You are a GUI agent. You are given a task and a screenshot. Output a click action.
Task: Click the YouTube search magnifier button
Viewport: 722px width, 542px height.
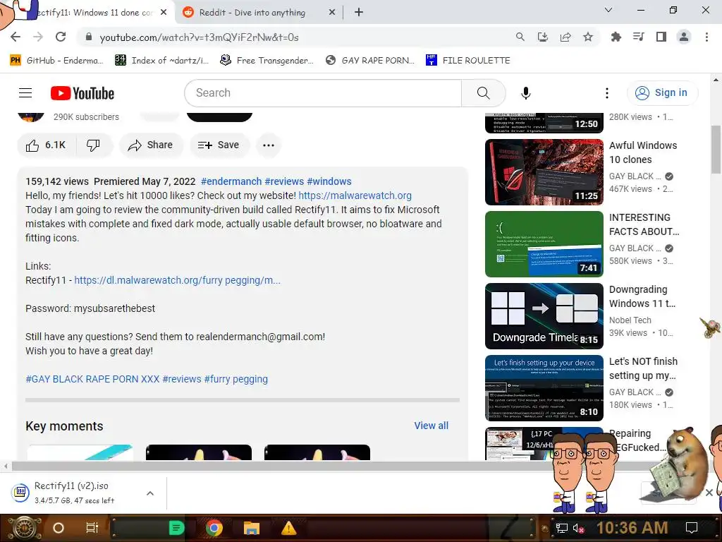click(x=483, y=93)
